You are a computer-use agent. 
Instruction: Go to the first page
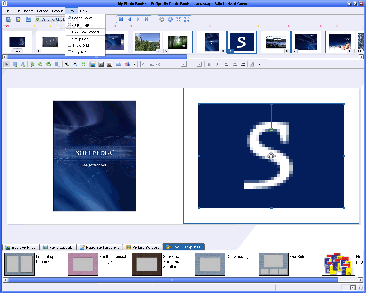(121, 19)
